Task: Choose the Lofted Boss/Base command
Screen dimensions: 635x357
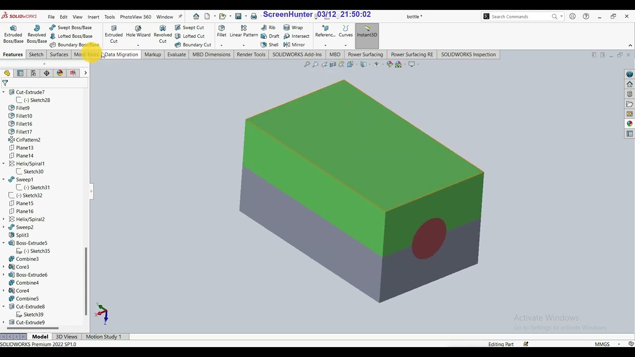Action: click(x=70, y=36)
